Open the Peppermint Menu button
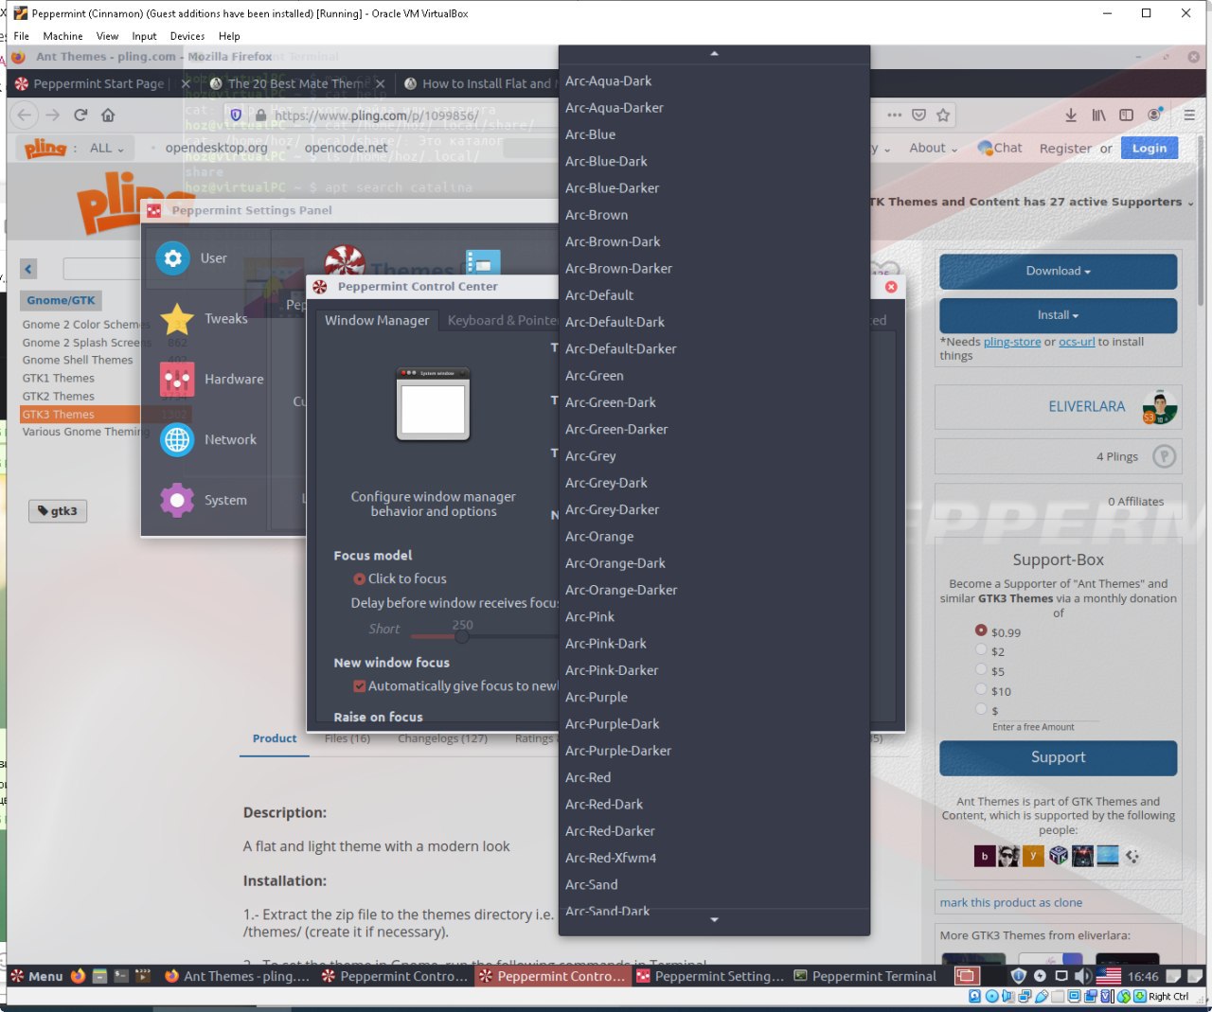This screenshot has width=1212, height=1012. tap(37, 976)
